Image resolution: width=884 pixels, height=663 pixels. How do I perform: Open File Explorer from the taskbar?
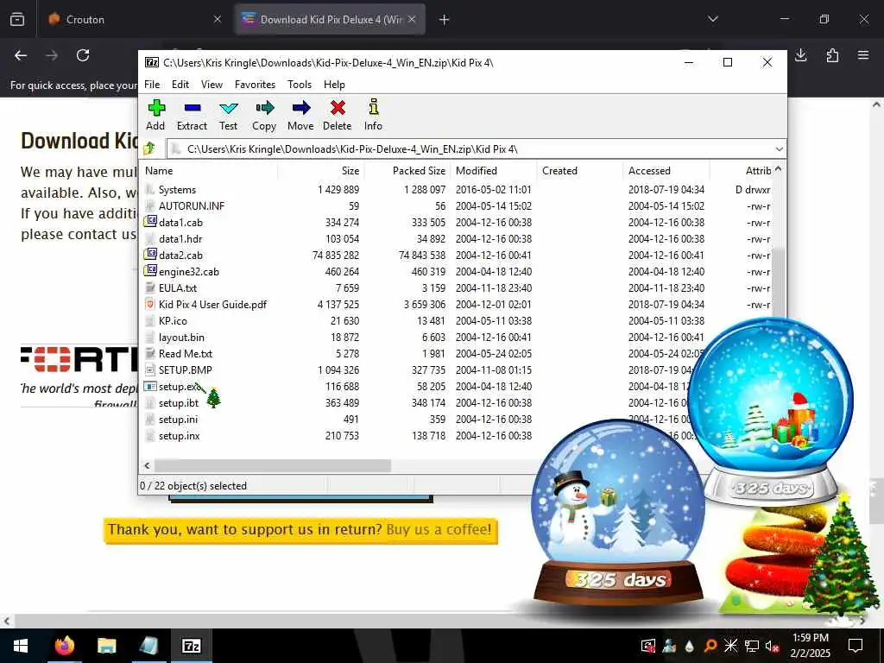[106, 646]
